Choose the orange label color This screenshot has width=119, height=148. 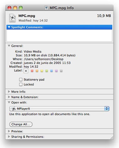[37, 71]
